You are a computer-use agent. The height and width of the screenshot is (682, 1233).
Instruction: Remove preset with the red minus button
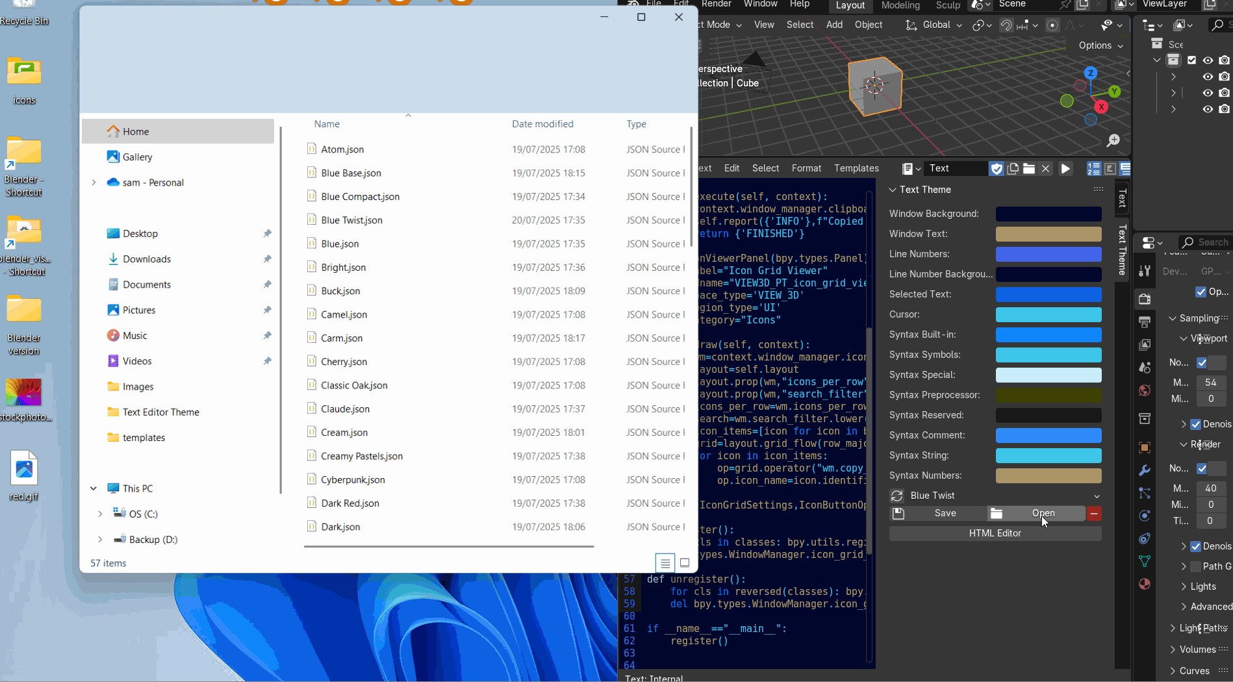coord(1094,514)
